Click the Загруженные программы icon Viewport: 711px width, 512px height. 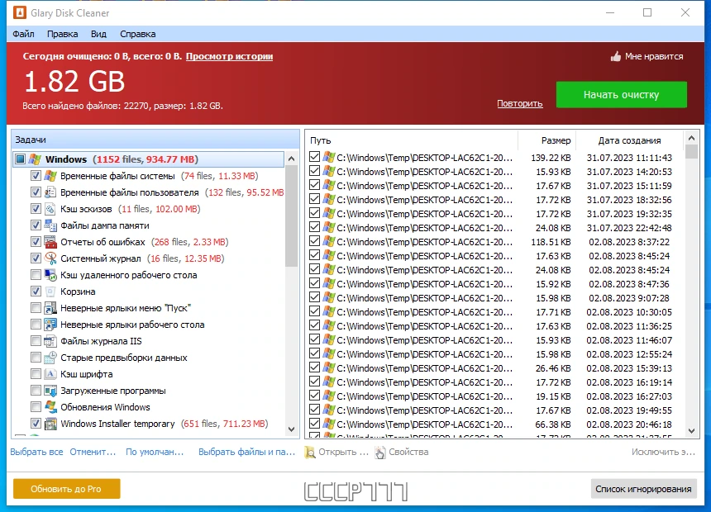50,391
